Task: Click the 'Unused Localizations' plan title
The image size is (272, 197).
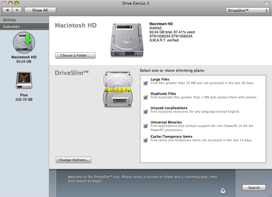Action: 169,108
